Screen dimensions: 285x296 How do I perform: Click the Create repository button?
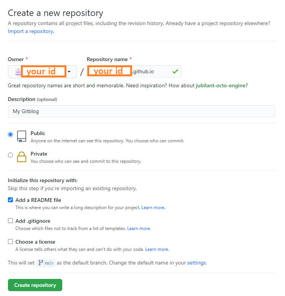[x=35, y=285]
